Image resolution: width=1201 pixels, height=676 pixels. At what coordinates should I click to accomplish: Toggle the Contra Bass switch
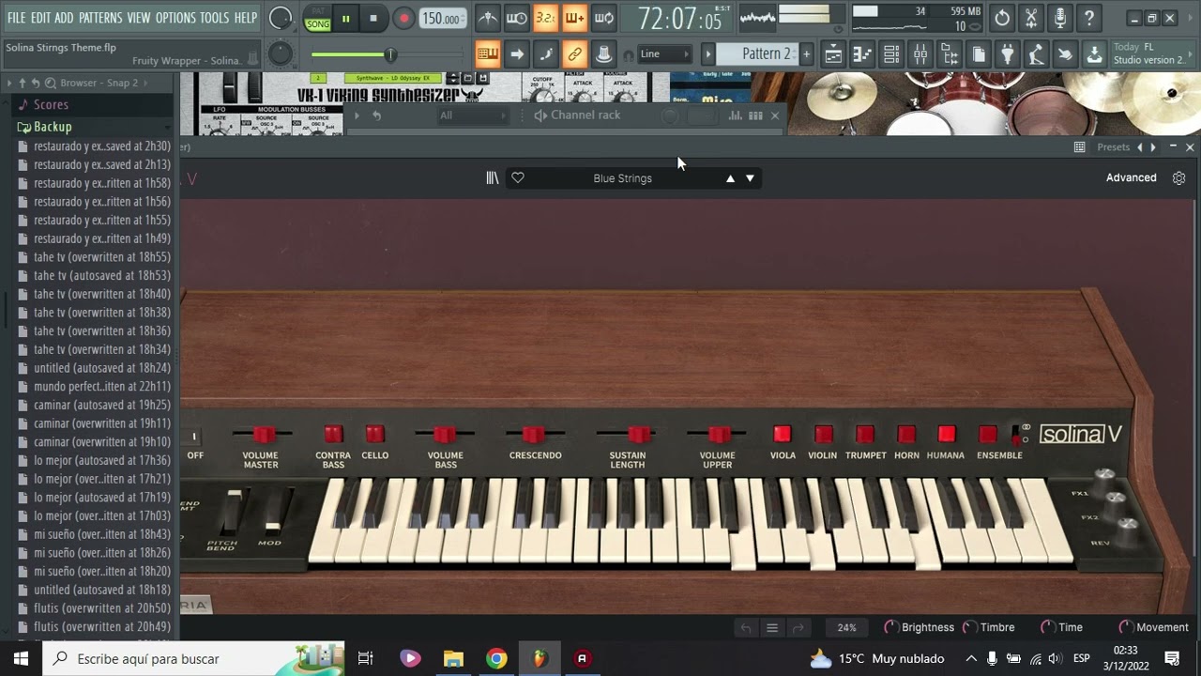333,434
